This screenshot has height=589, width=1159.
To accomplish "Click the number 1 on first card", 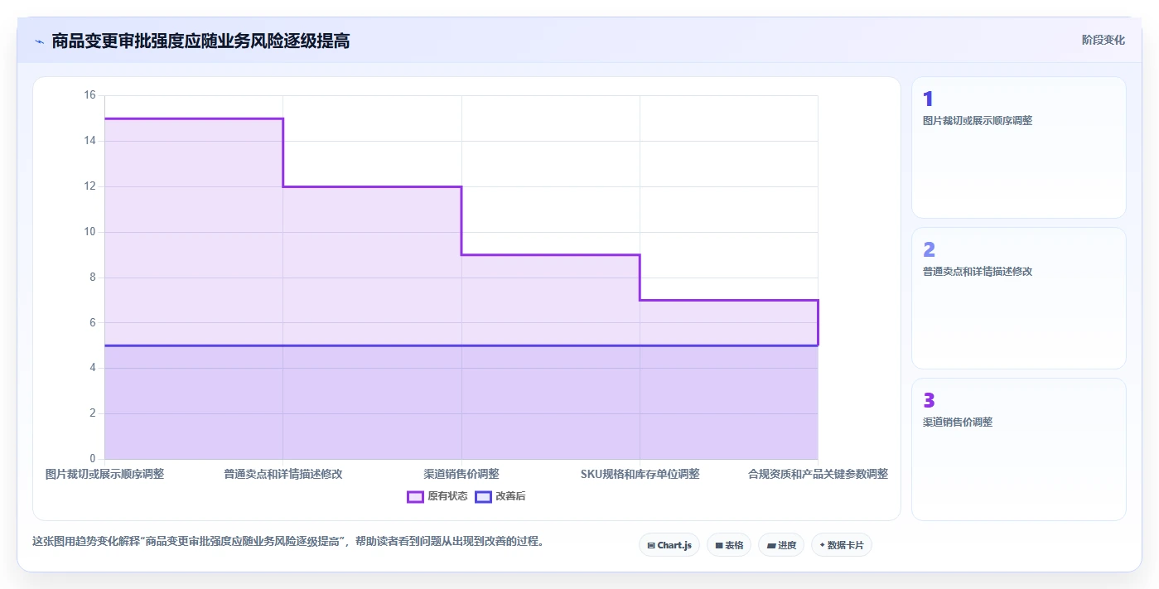I will pyautogui.click(x=928, y=99).
